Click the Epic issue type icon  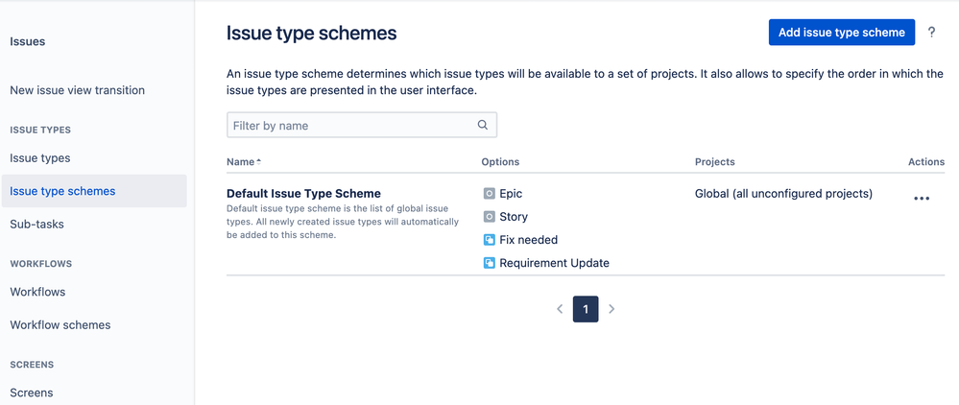[x=489, y=194]
